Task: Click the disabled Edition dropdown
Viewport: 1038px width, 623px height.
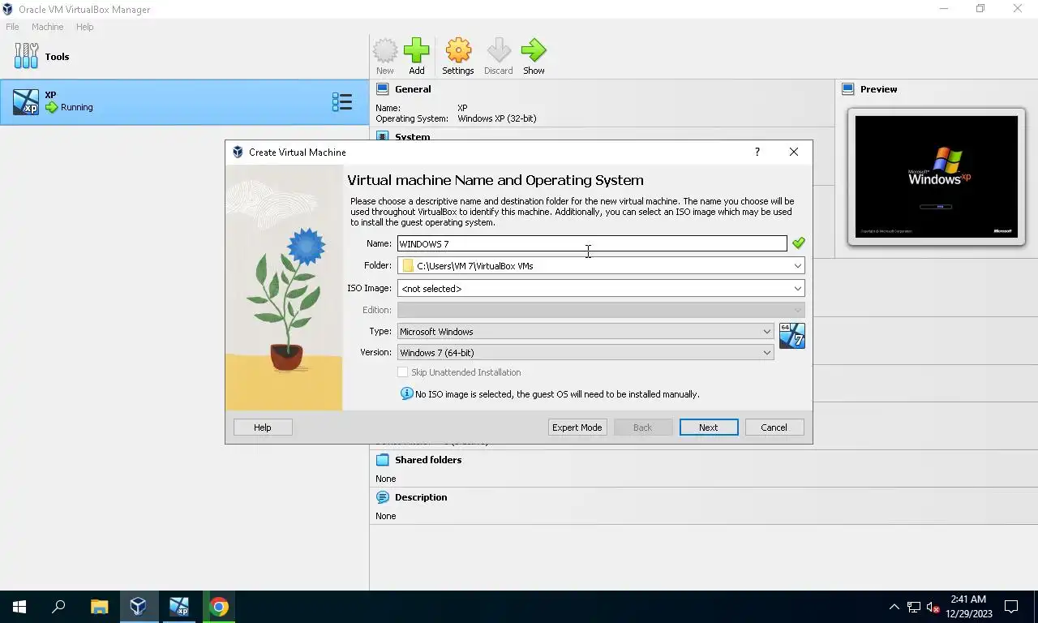Action: [601, 310]
